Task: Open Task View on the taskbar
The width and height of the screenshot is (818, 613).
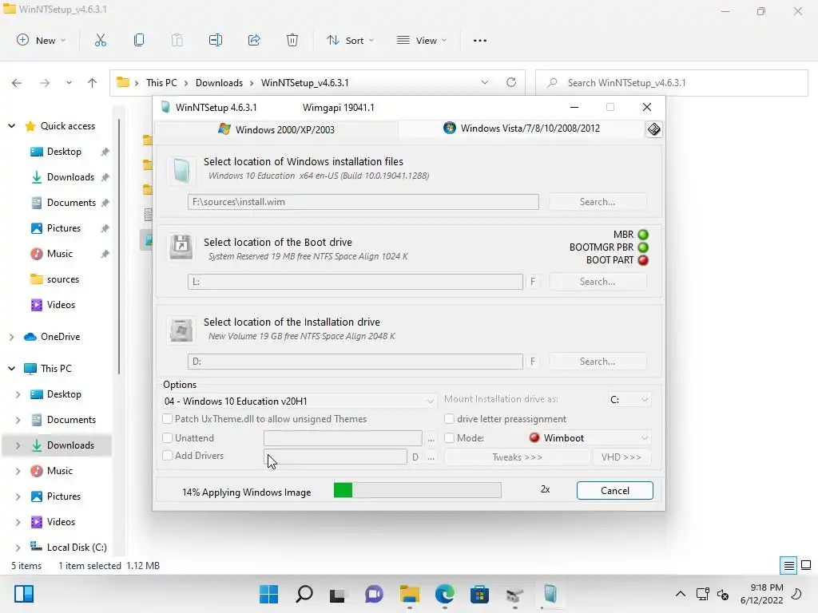Action: [x=338, y=595]
